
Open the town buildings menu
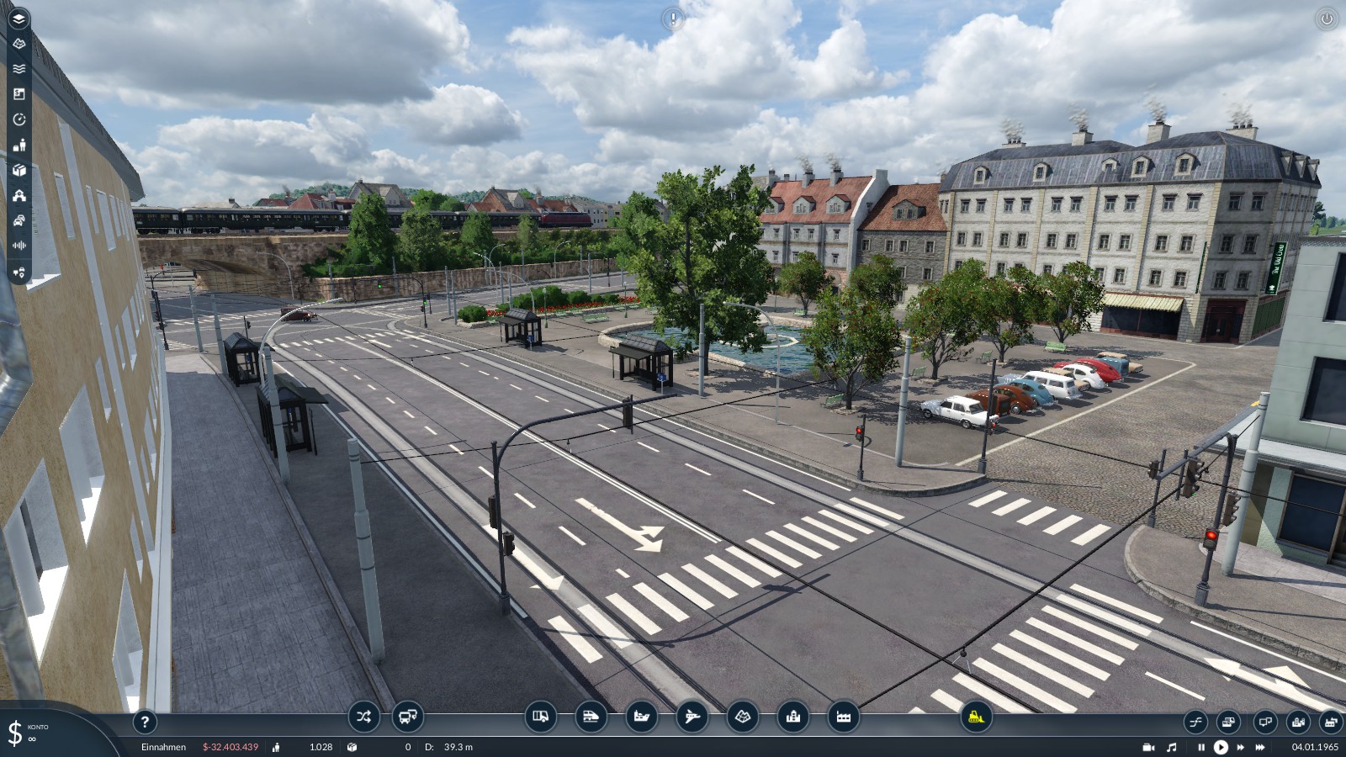pos(793,717)
